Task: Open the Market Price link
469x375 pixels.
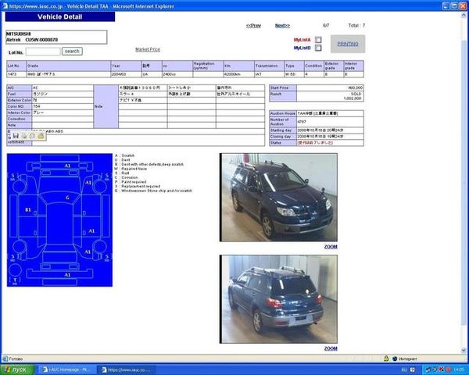Action: 148,49
